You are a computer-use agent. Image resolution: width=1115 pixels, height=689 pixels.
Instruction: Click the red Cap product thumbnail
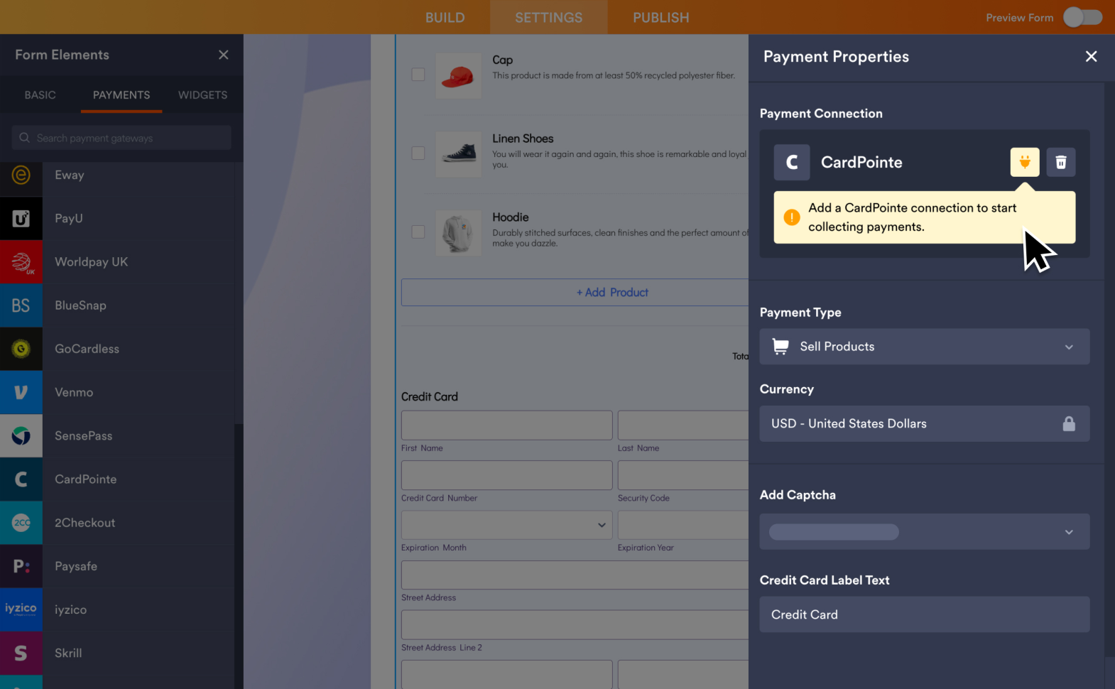click(x=458, y=75)
